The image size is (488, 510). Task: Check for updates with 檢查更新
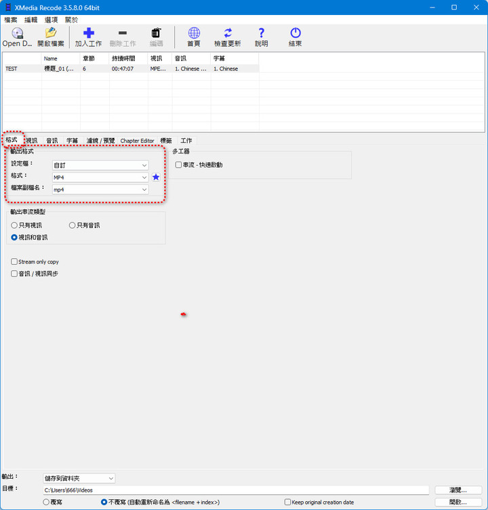[228, 37]
